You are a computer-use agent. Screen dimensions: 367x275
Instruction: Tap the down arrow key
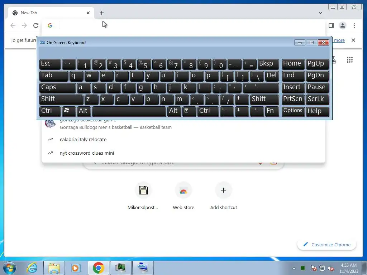click(242, 112)
